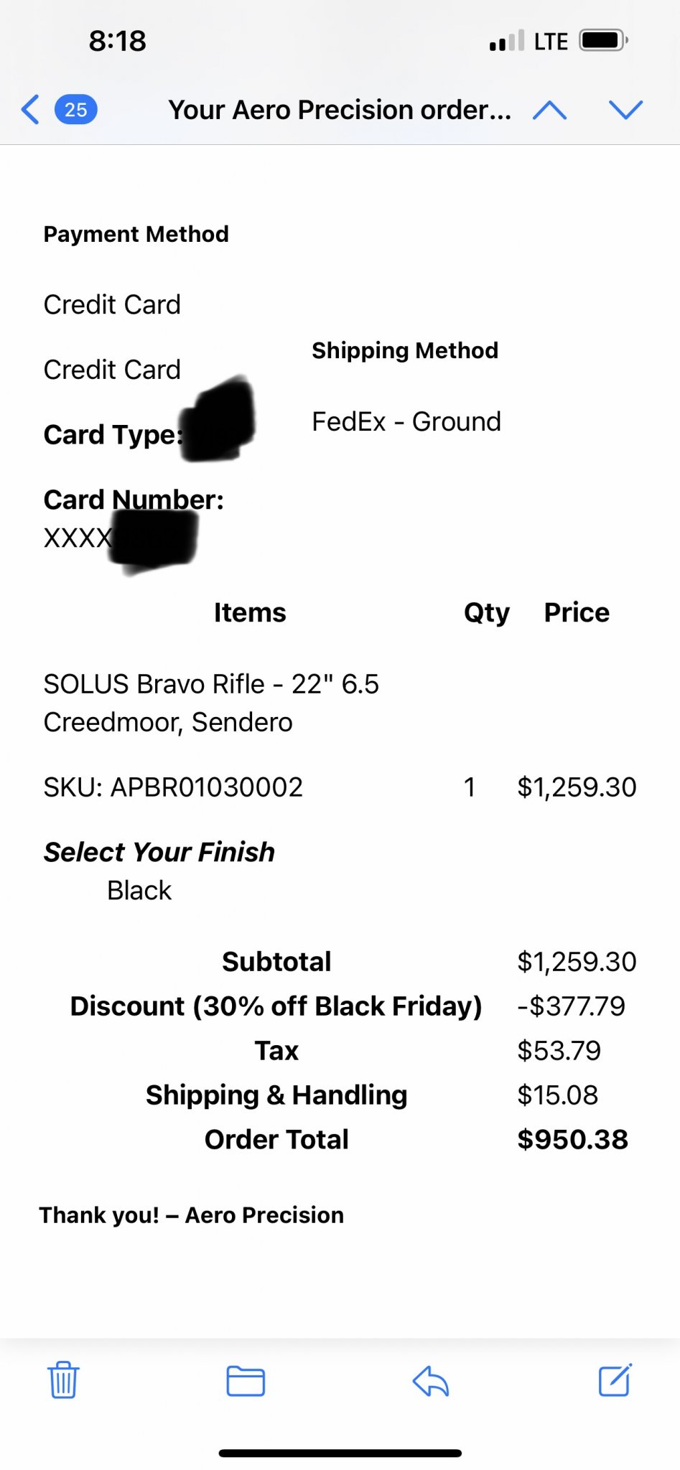
Task: Tap the battery indicator in status bar
Action: pyautogui.click(x=603, y=41)
